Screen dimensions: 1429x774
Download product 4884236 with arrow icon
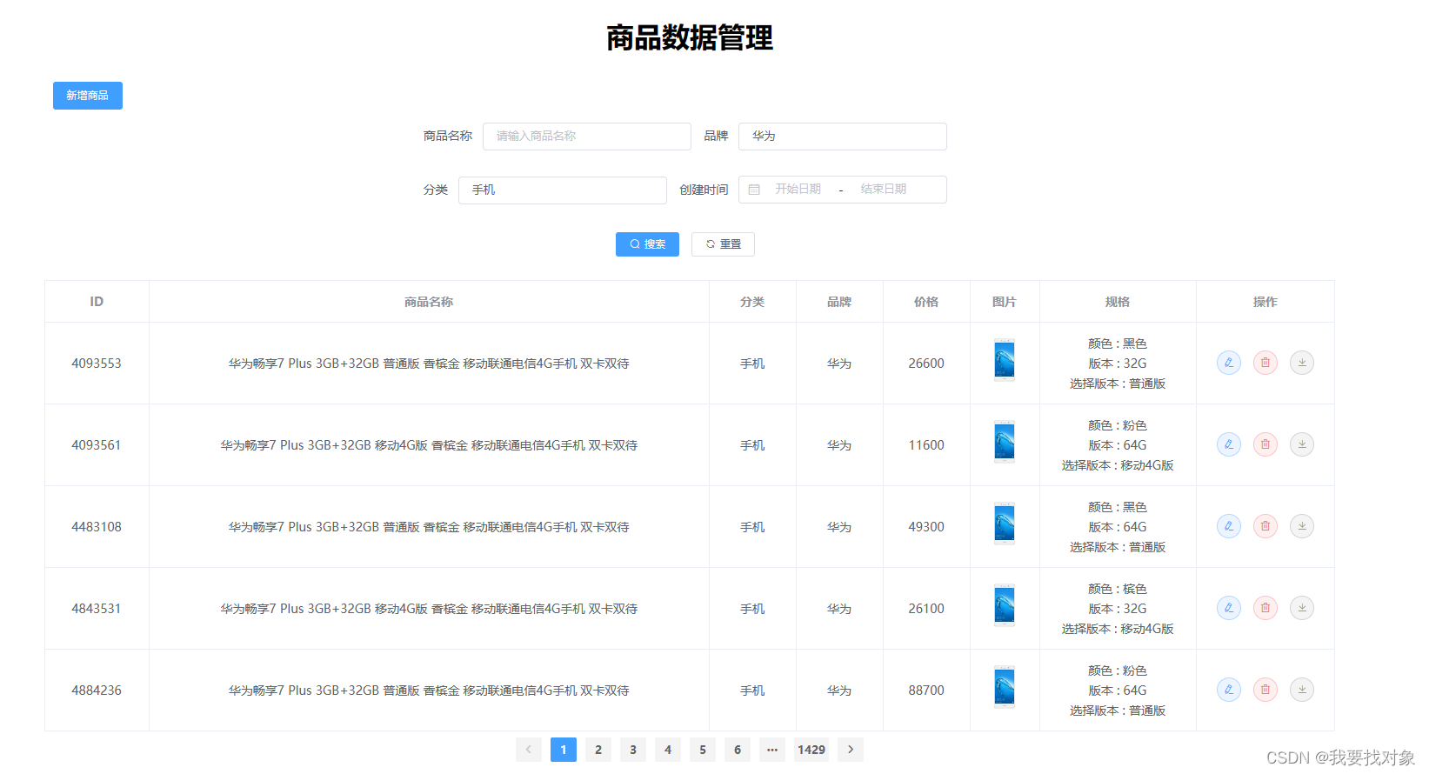click(1301, 690)
